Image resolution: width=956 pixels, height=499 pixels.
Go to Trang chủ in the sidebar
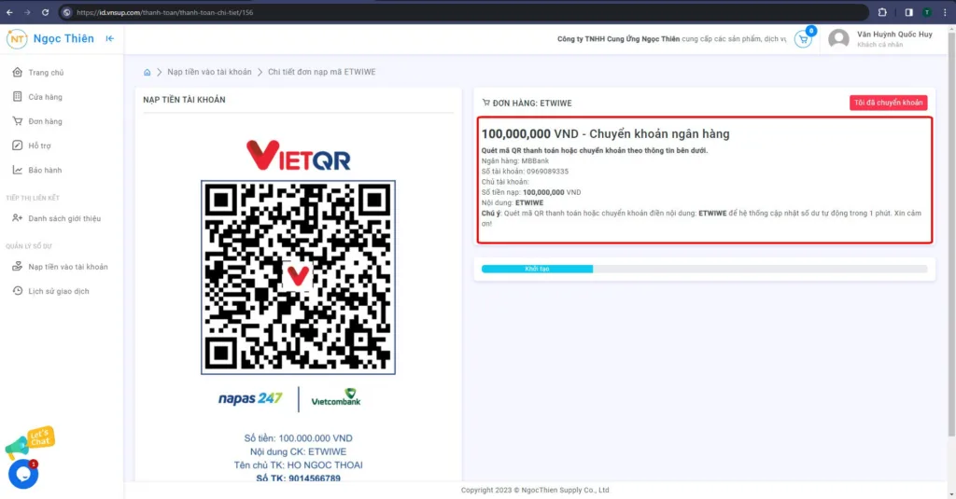[x=46, y=73]
